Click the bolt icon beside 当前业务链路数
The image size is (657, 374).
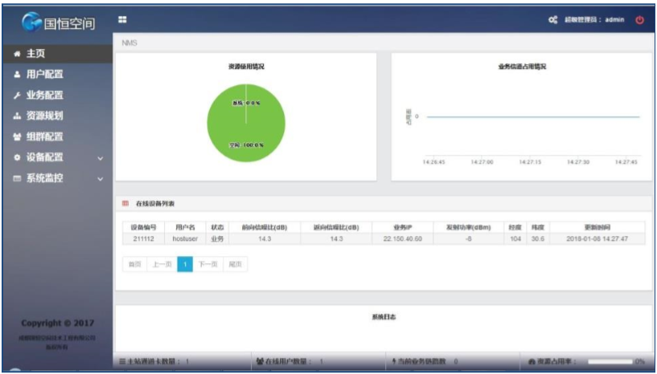click(x=394, y=361)
